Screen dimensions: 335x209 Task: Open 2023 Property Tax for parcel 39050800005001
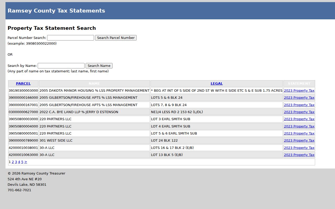tap(299, 133)
